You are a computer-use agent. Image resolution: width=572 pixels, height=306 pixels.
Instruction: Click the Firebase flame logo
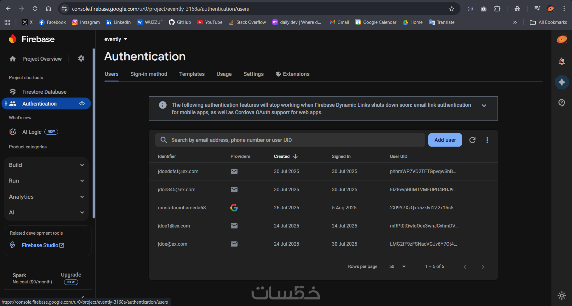point(13,39)
